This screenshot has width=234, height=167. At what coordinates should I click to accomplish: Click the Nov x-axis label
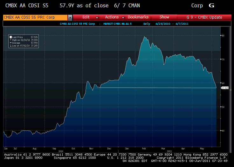(91, 149)
